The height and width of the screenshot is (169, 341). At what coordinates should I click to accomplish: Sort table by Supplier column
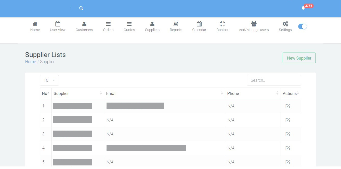78,93
